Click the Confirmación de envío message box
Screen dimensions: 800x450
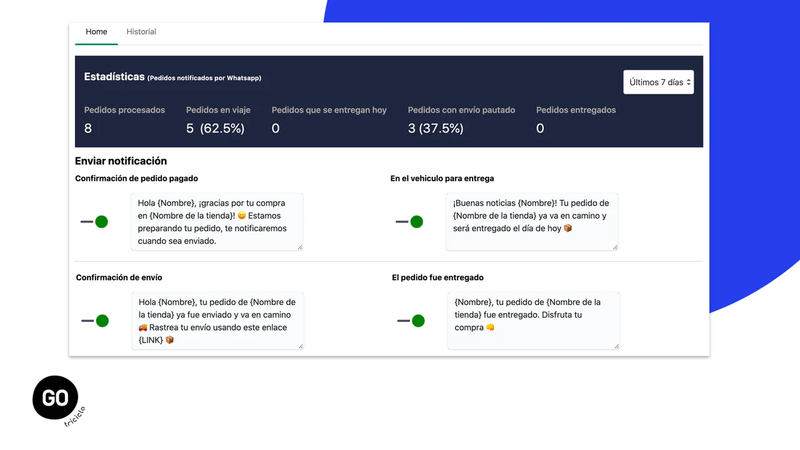click(x=217, y=321)
